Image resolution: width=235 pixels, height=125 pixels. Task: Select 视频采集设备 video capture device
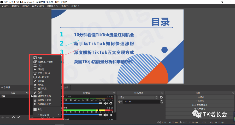[47, 96]
